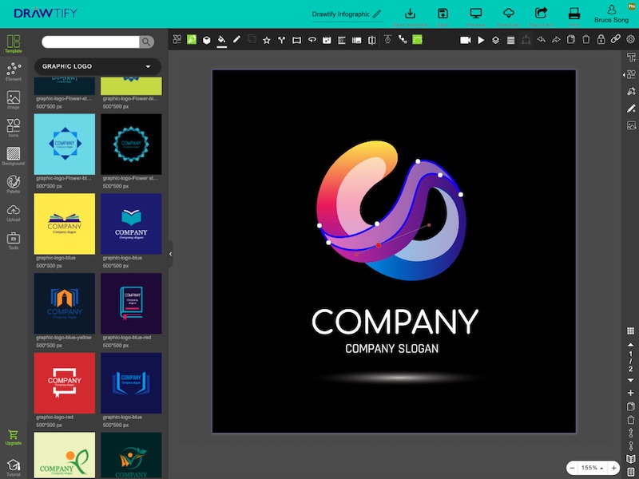Open the GRAPHIC LOGO category dropdown

(x=96, y=65)
